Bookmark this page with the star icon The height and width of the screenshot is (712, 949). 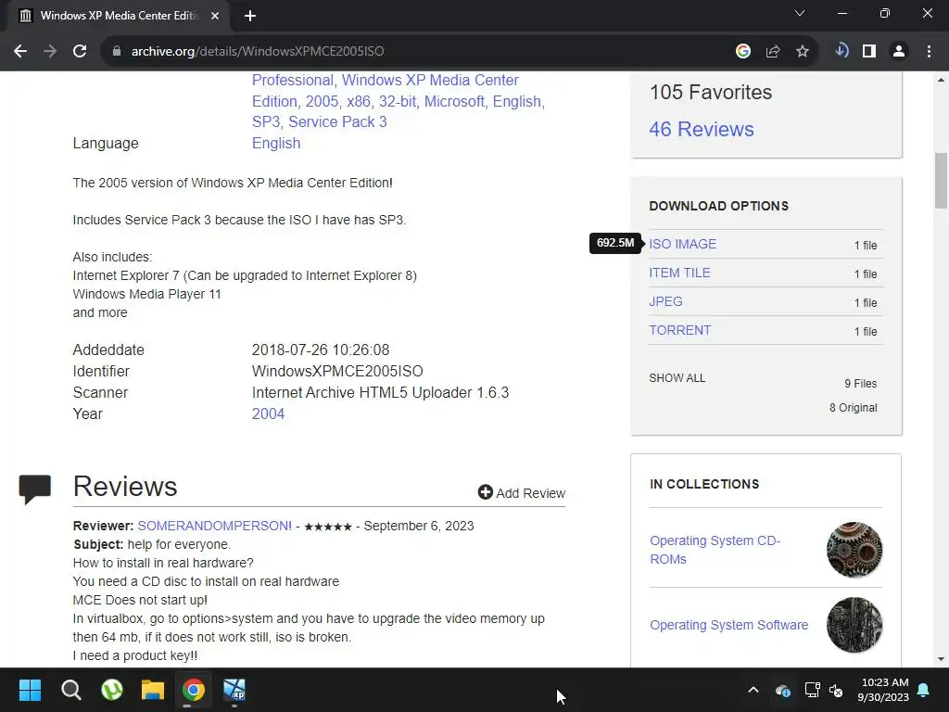click(x=803, y=52)
